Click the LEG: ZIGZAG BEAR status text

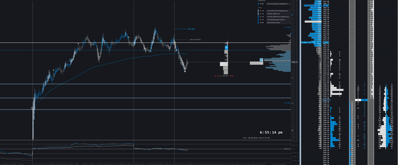pos(256,138)
